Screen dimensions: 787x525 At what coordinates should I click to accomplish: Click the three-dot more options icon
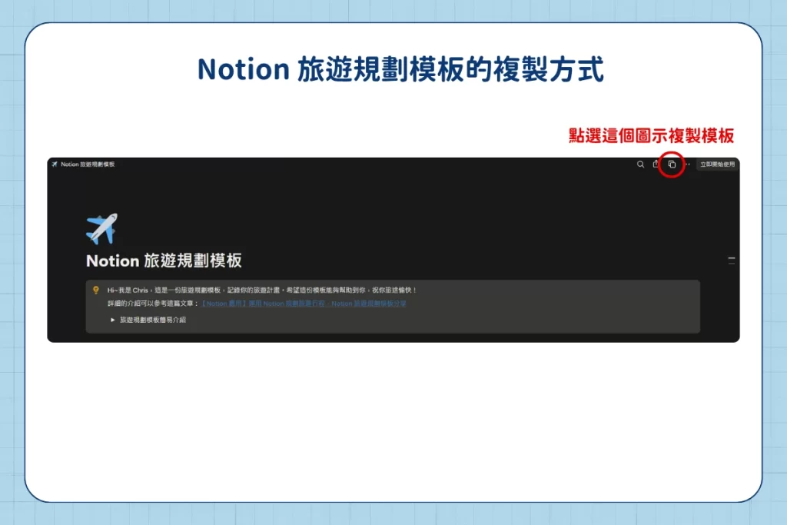tap(689, 164)
